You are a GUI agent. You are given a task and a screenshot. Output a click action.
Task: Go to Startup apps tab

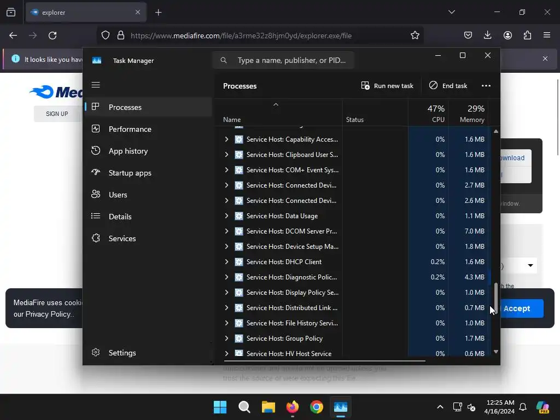pos(148,173)
